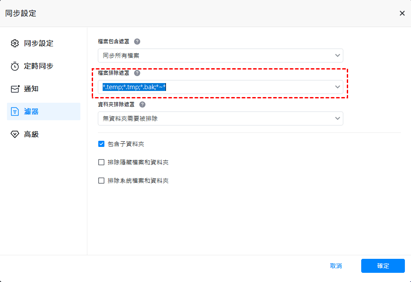411x282 pixels.
Task: Click the gear icon beside 同步設定
Action: [15, 43]
